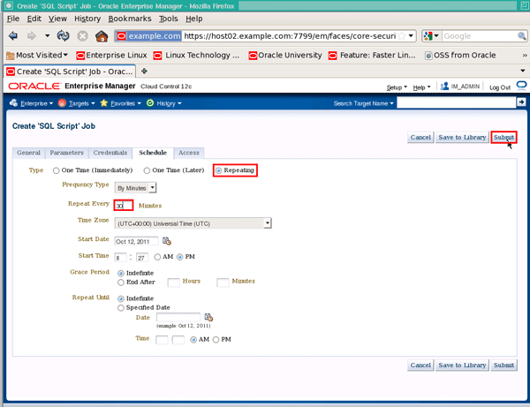
Task: Open the Enterprise Manager Help dropdown
Action: point(421,87)
